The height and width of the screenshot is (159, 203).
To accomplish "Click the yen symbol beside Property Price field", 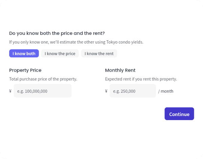I will tap(10, 91).
